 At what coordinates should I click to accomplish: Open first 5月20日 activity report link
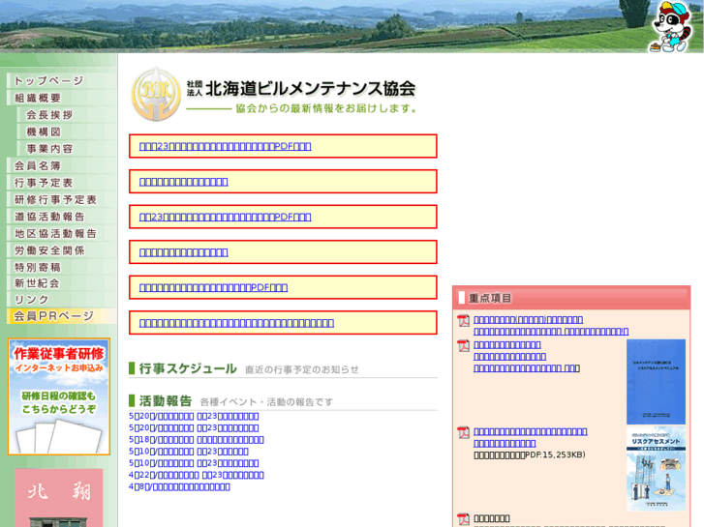click(x=194, y=416)
